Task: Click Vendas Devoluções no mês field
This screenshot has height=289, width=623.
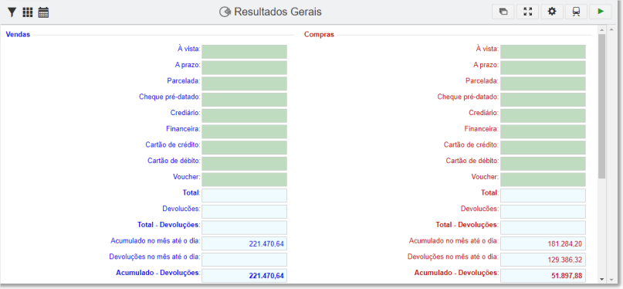Action: (245, 260)
